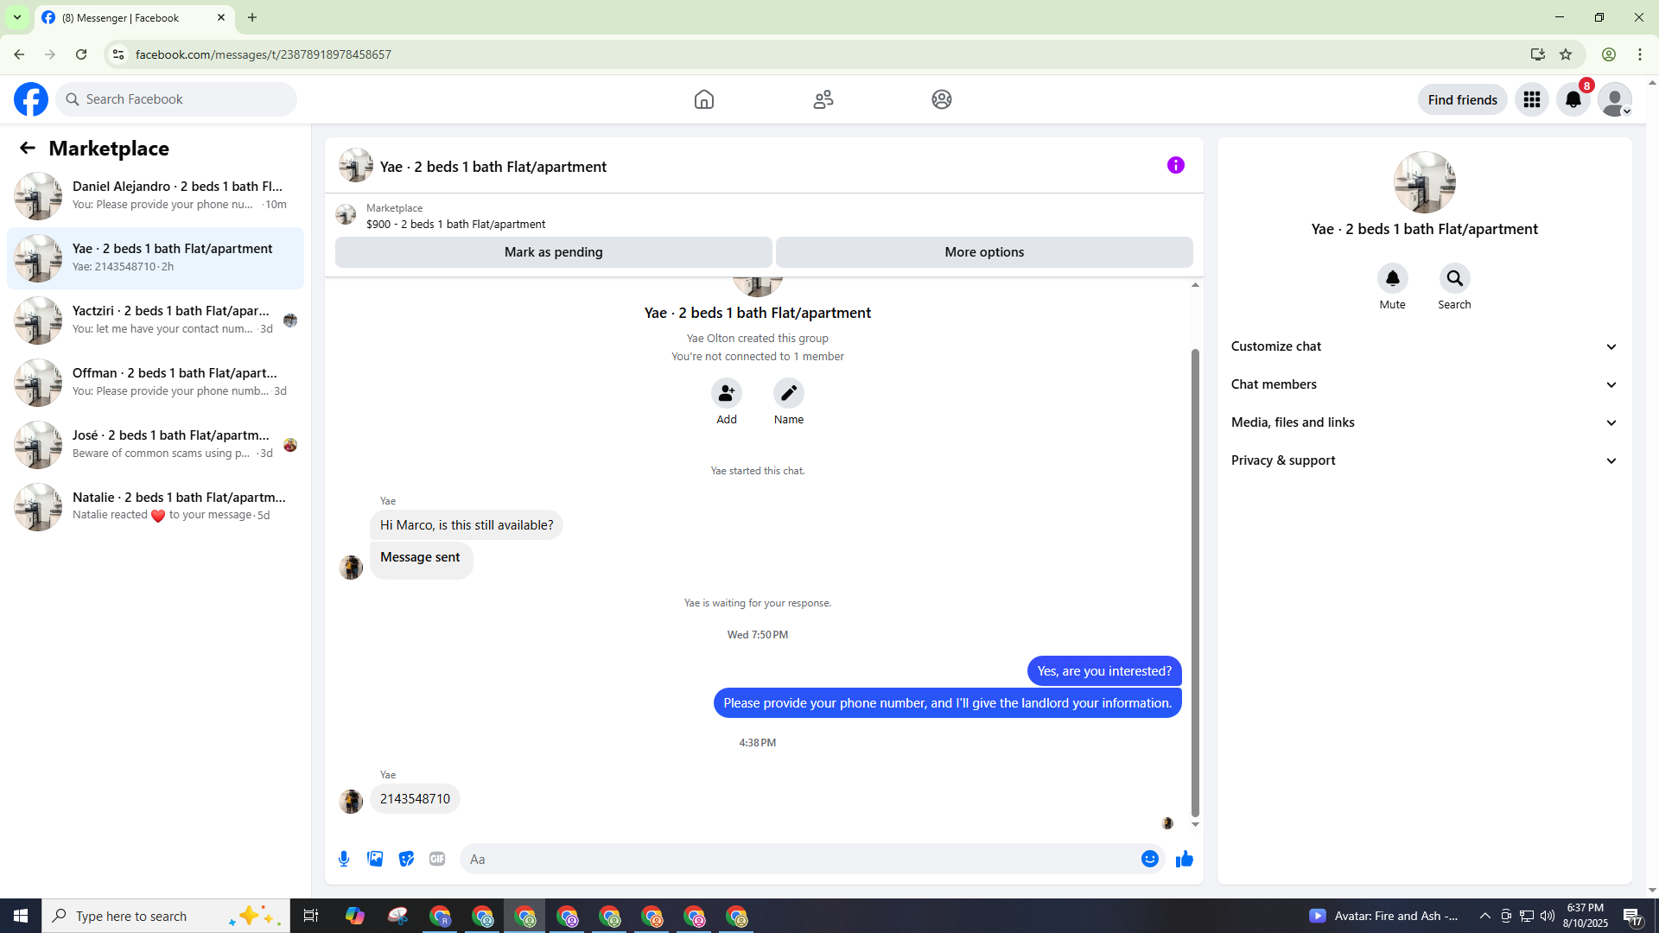Image resolution: width=1659 pixels, height=933 pixels.
Task: Expand the Customize chat section
Action: [1423, 346]
